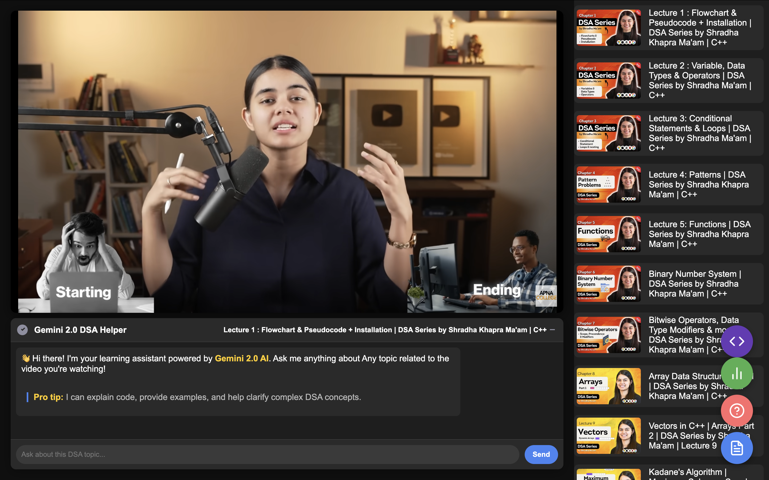
Task: Select 'Lecture 3: Conditional Statements & Loops' title
Action: click(700, 133)
